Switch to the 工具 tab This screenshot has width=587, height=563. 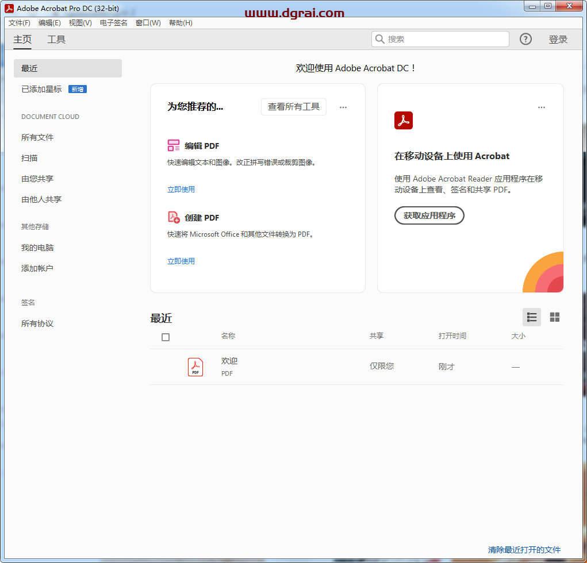pyautogui.click(x=56, y=40)
